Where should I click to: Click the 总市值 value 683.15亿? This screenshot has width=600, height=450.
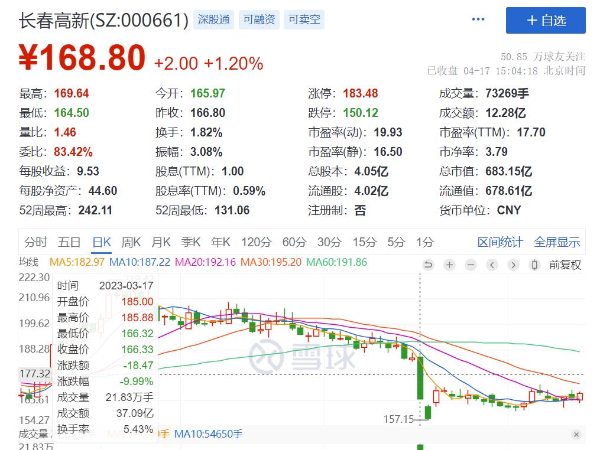508,171
